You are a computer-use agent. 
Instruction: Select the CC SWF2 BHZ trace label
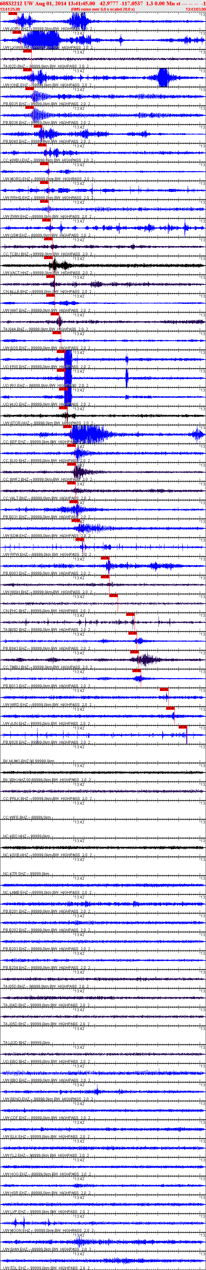(48, 480)
